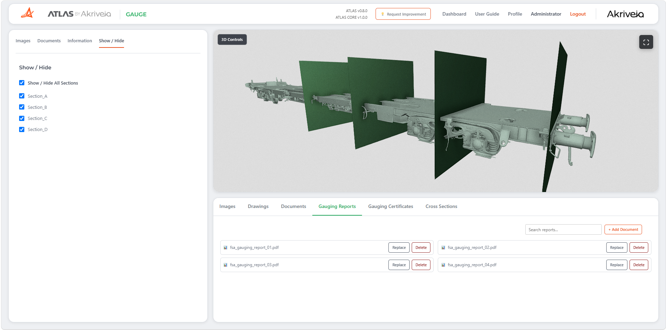Replace fsa_gauging_report_04.pdf
This screenshot has width=666, height=330.
coord(617,265)
